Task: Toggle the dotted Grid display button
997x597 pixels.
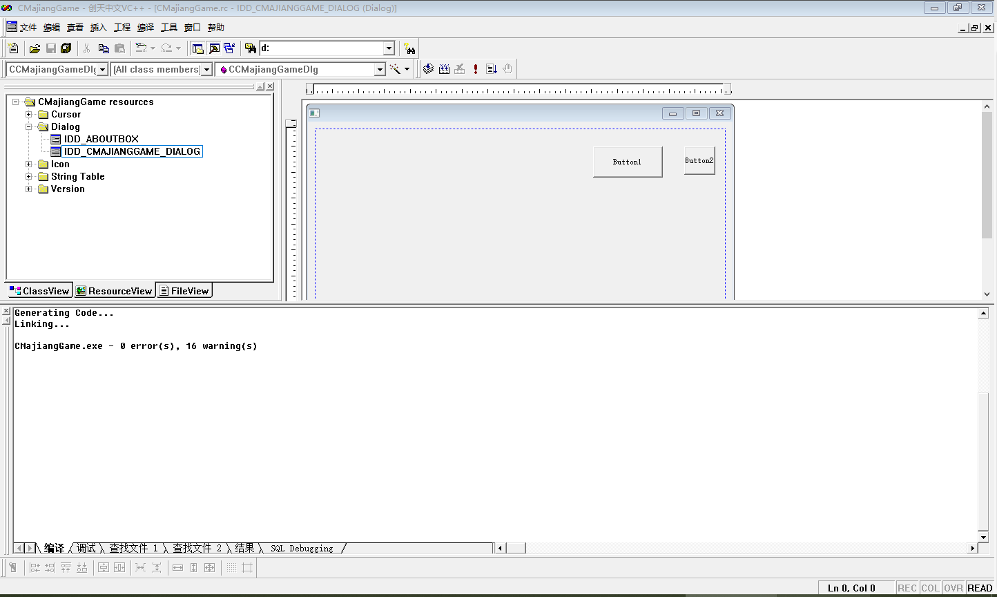Action: click(x=231, y=567)
